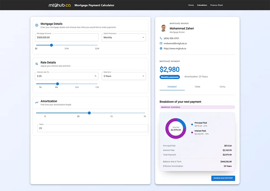Switch to the TOTAL tab

(222, 87)
